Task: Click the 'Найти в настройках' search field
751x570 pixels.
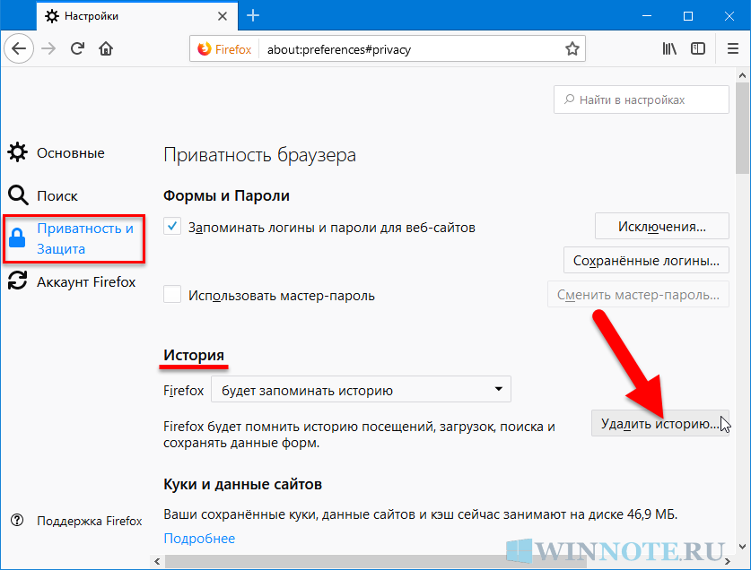Action: point(642,100)
